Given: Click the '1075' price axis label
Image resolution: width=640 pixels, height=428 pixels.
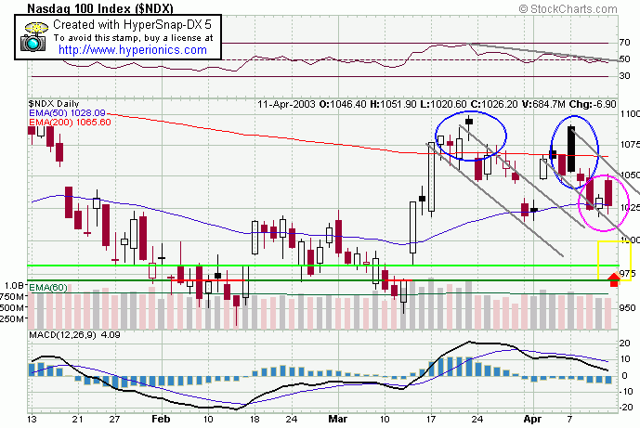Looking at the screenshot, I should 630,145.
